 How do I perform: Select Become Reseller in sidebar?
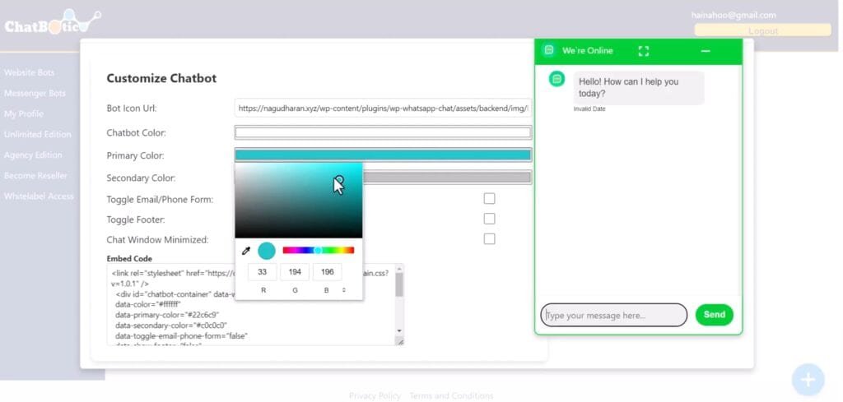35,175
